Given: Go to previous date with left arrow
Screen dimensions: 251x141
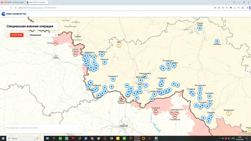Looking at the screenshot, I should (7, 35).
